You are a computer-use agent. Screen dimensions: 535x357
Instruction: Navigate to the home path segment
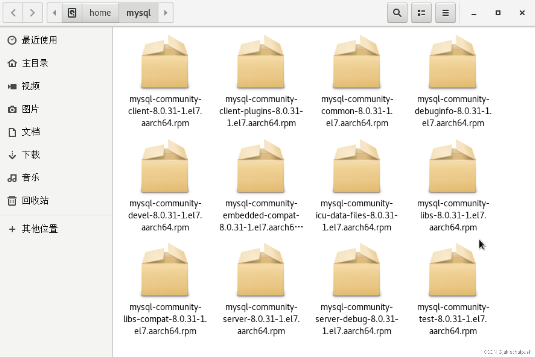point(100,13)
